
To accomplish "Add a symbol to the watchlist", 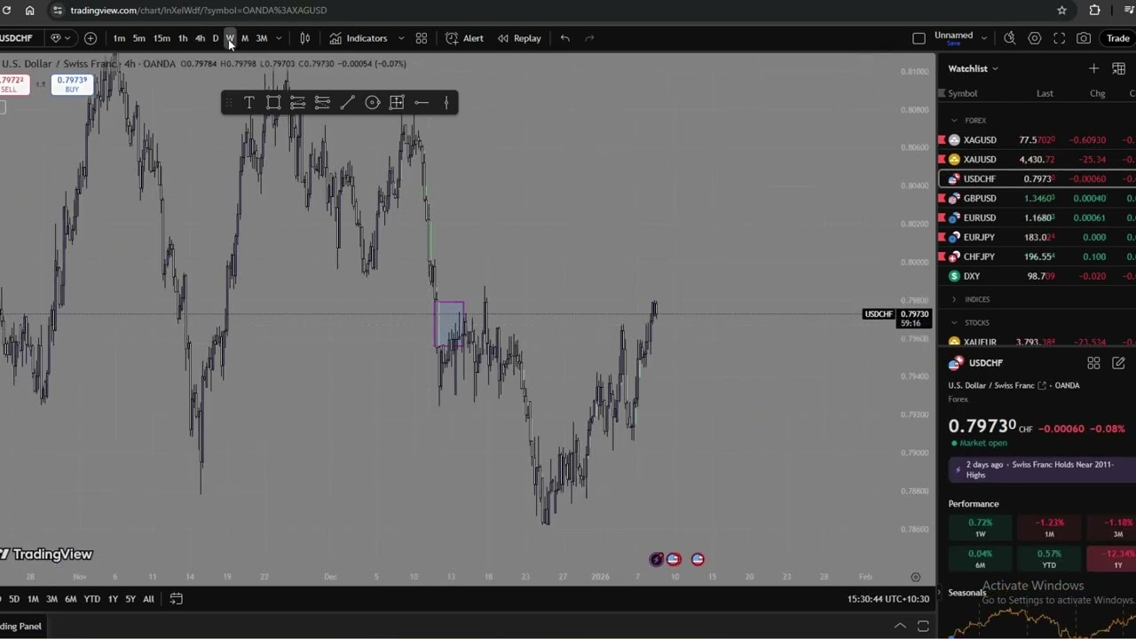I will coord(1093,68).
